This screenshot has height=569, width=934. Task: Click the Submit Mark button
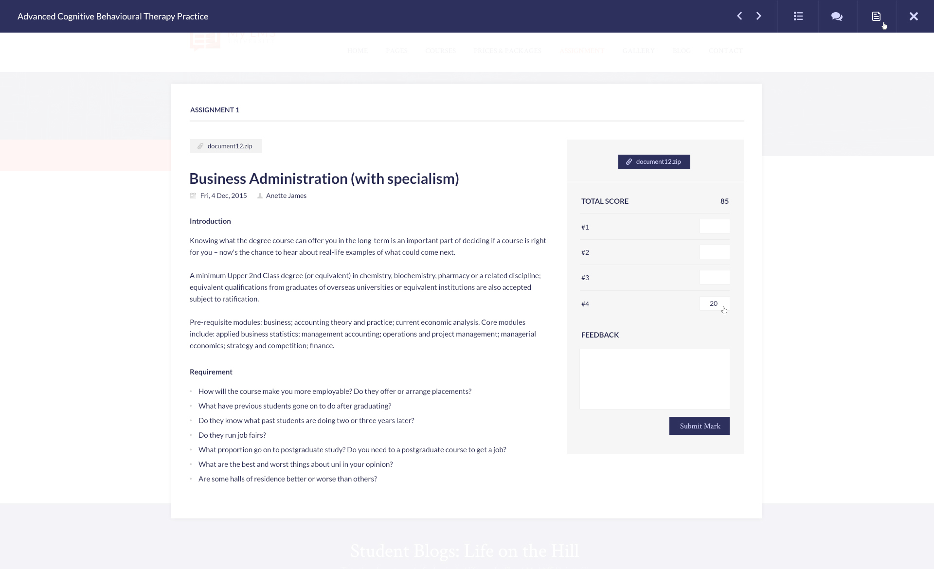[699, 426]
